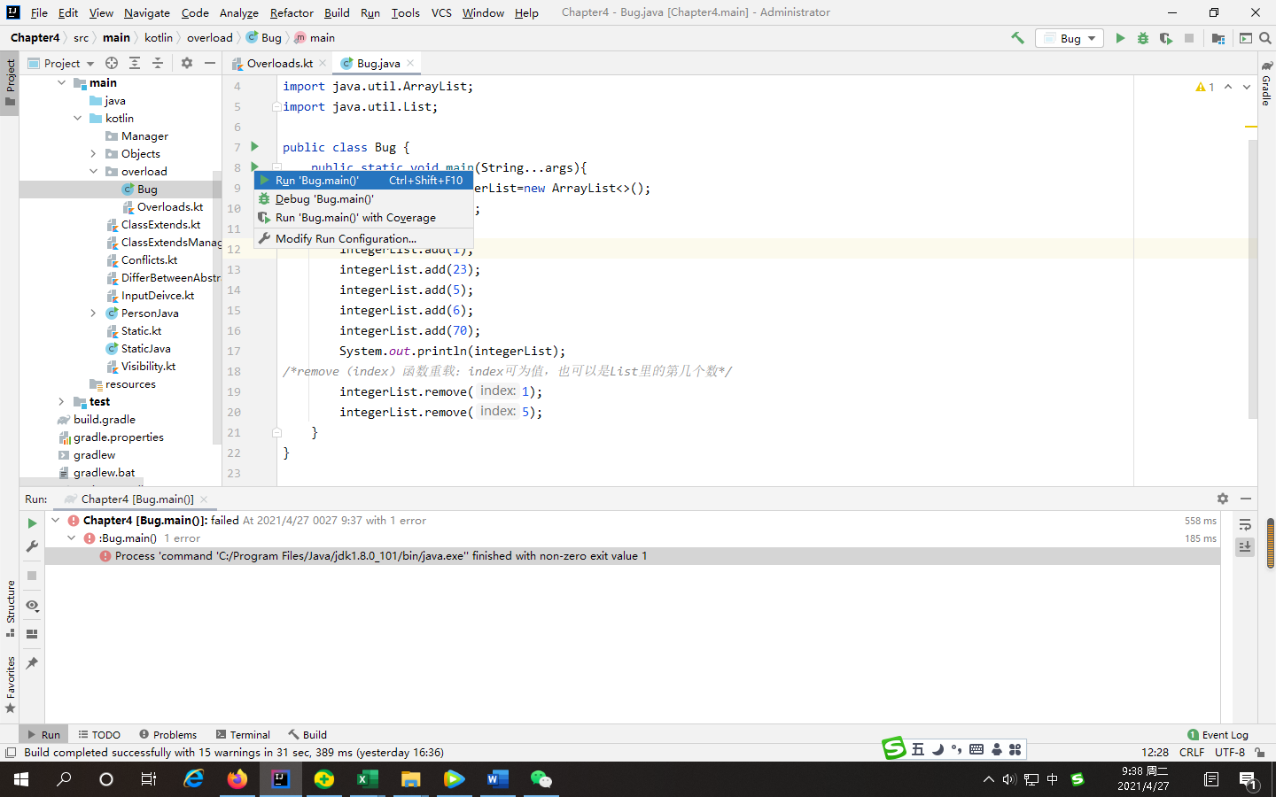Go to previous highlighted problem with up arrow
The height and width of the screenshot is (797, 1276).
(1228, 87)
